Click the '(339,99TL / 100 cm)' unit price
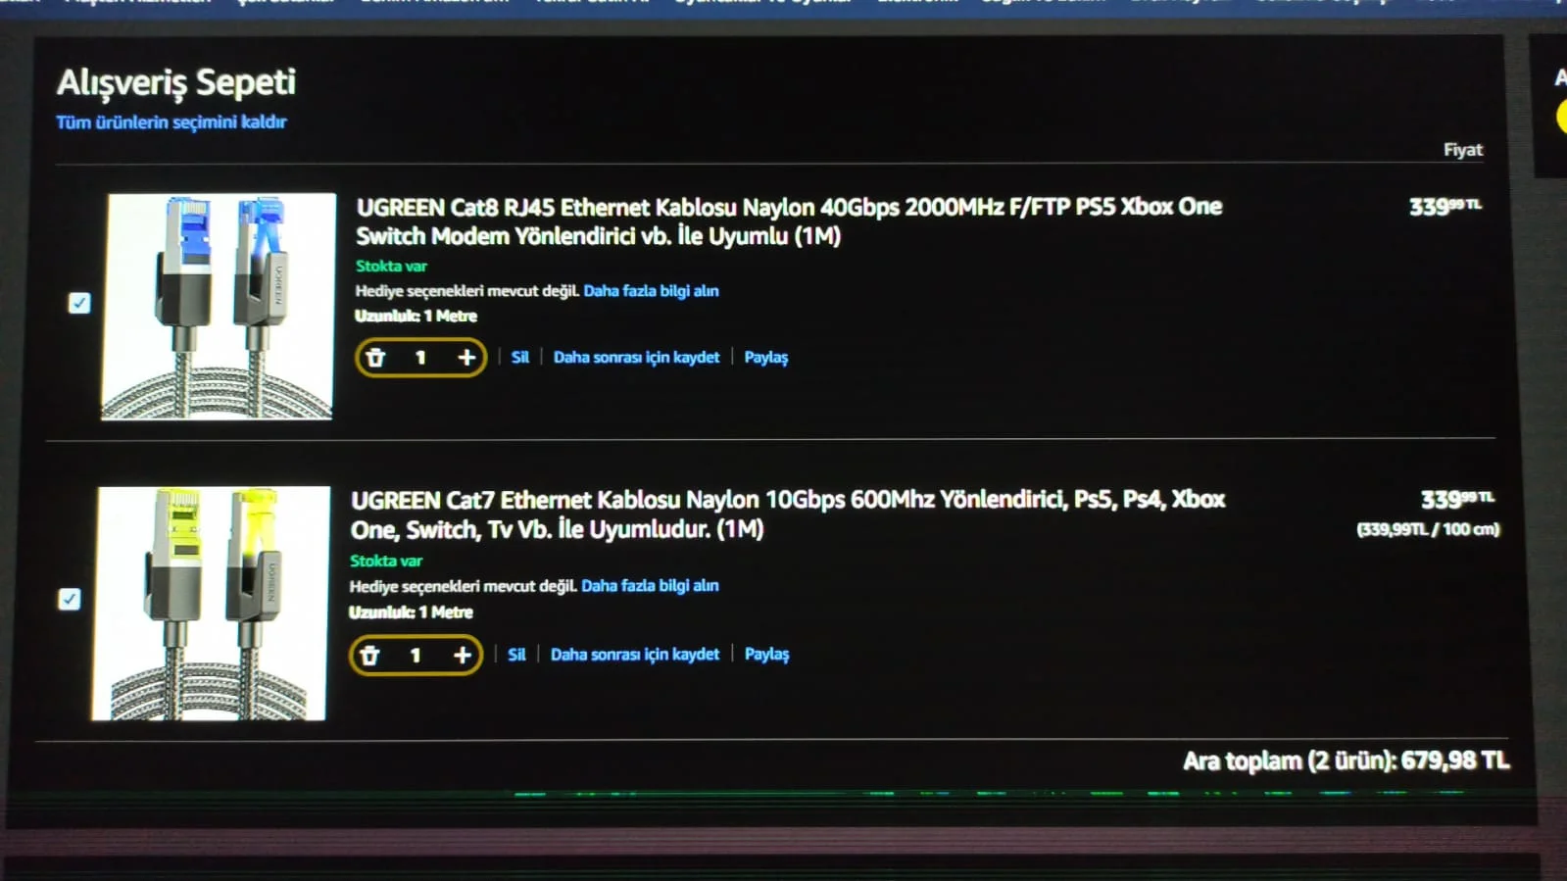 (1428, 530)
